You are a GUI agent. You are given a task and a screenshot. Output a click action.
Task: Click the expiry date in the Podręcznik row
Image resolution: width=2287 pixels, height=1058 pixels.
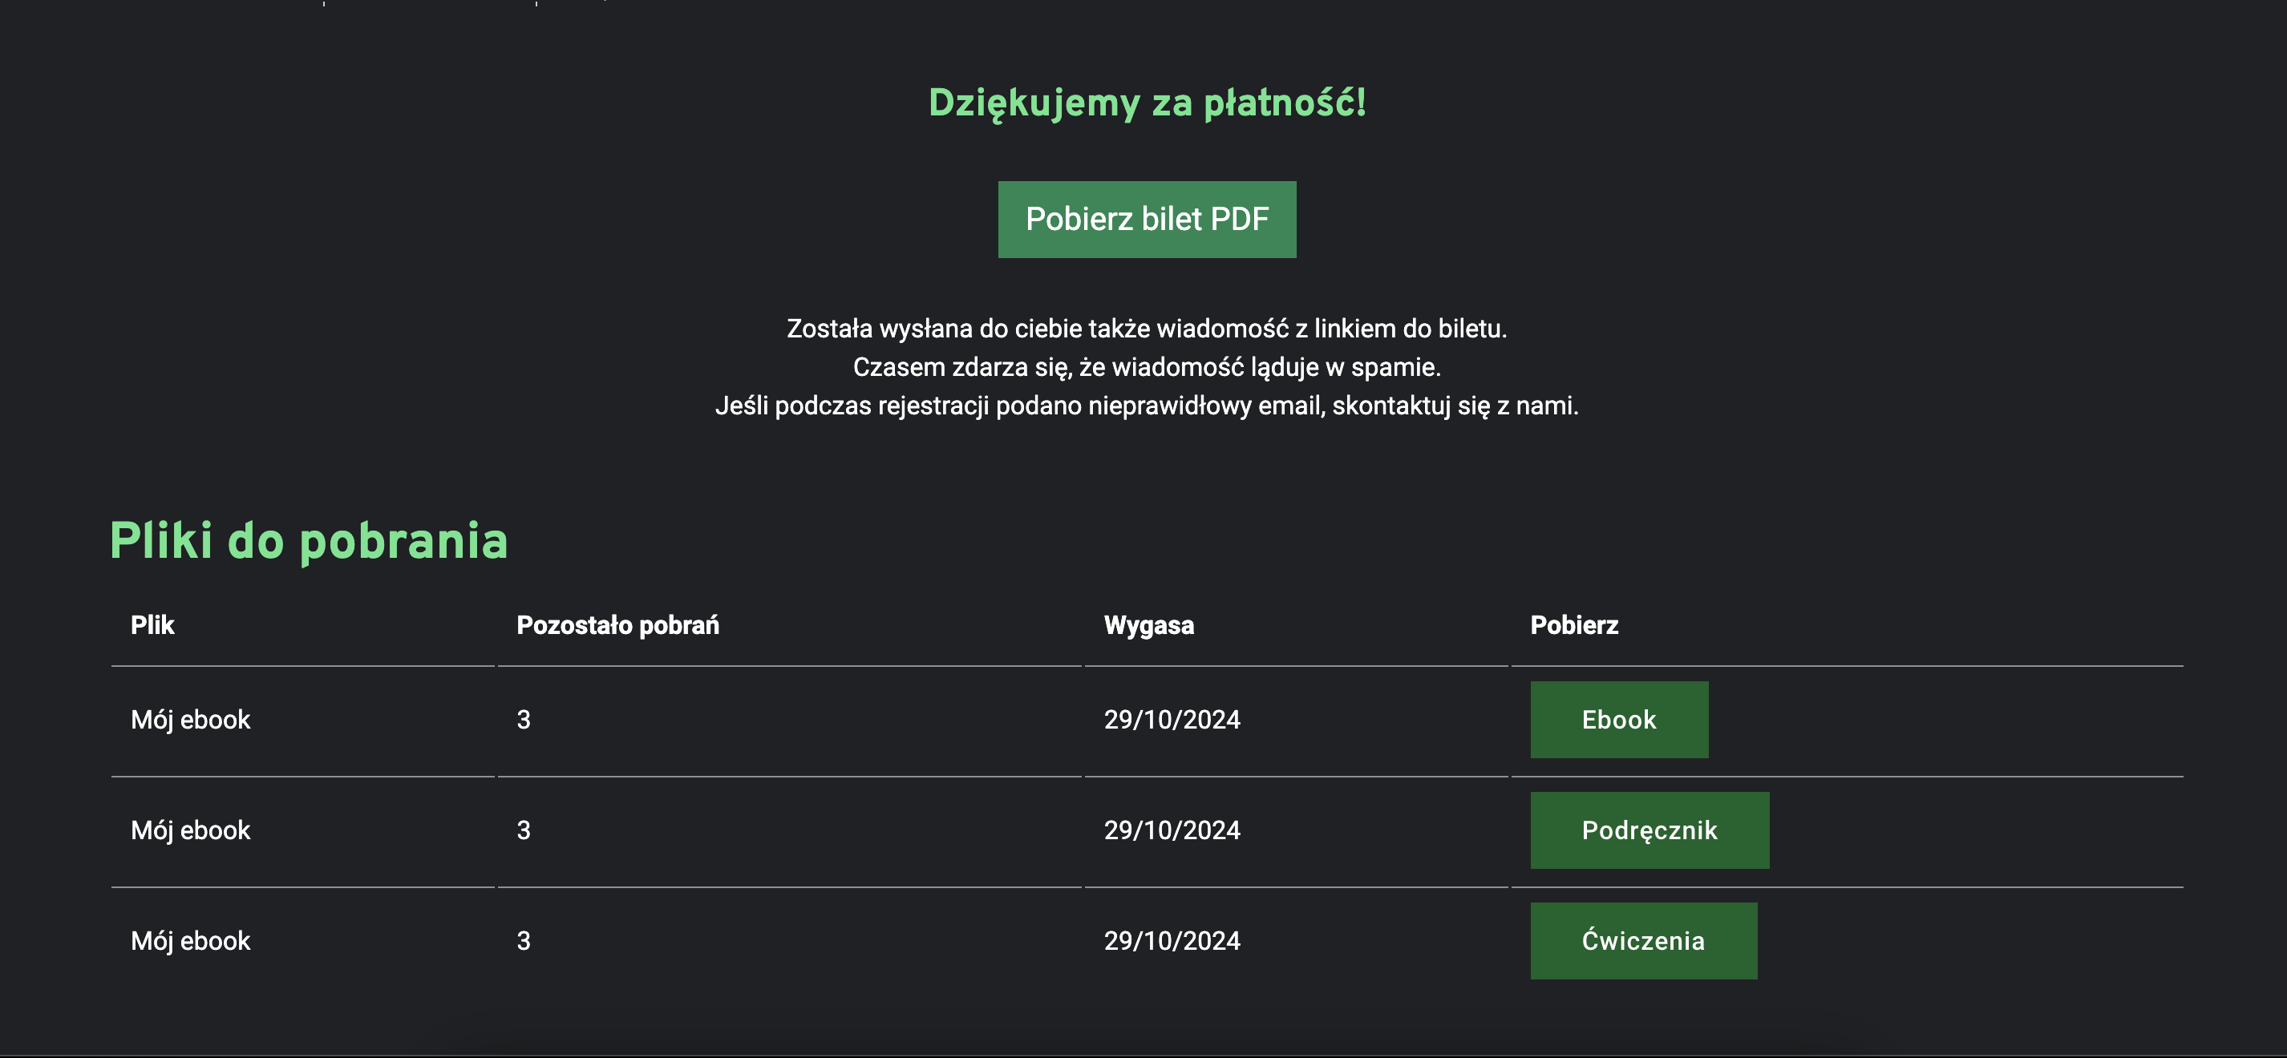[1172, 830]
